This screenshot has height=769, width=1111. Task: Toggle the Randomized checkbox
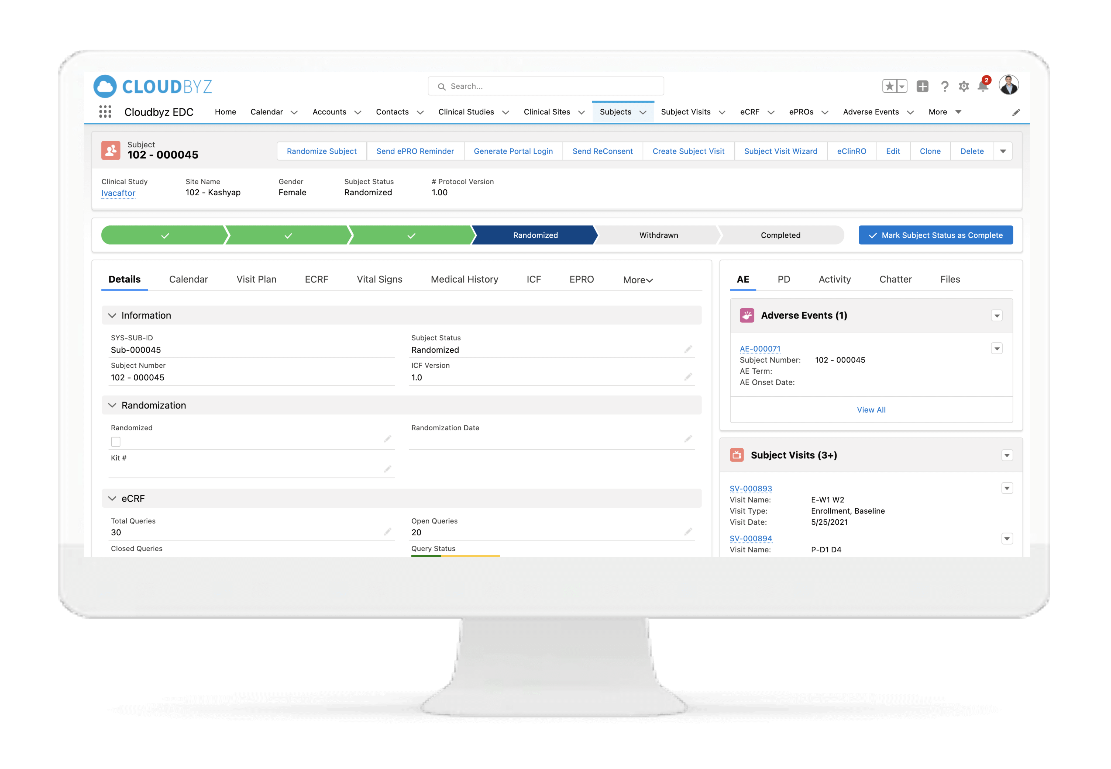[x=116, y=441]
